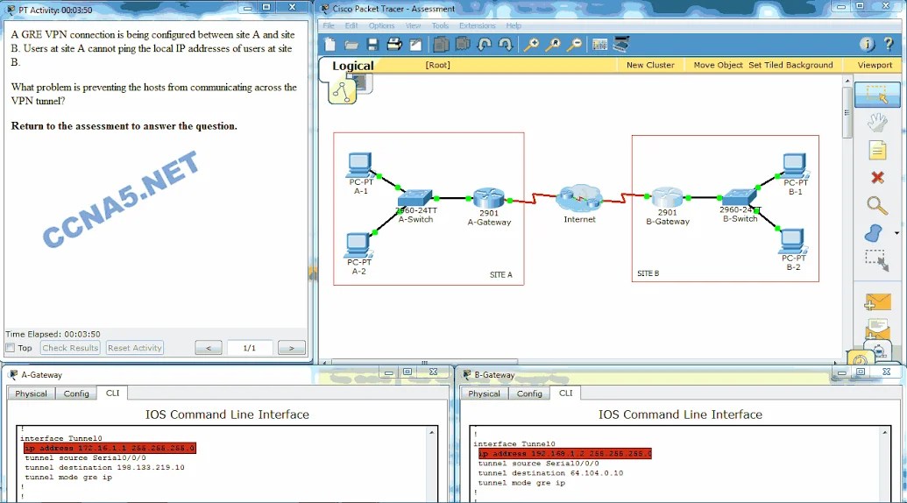
Task: Click the [Root] navigation label
Action: pos(438,65)
